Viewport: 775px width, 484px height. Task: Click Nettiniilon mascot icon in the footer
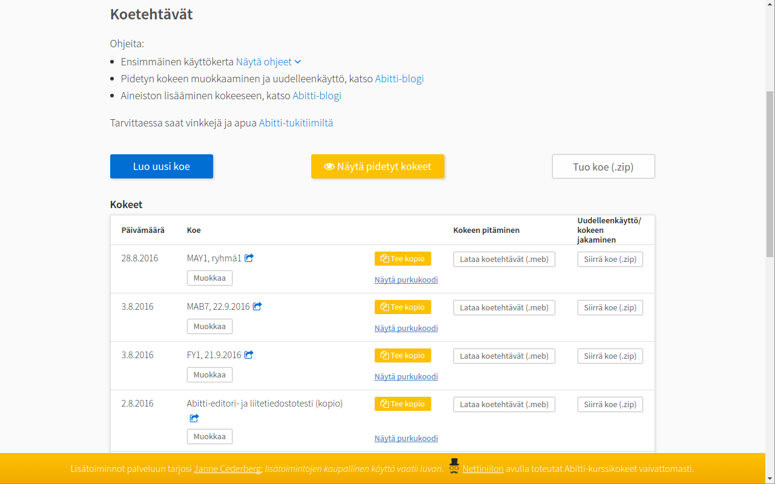454,466
